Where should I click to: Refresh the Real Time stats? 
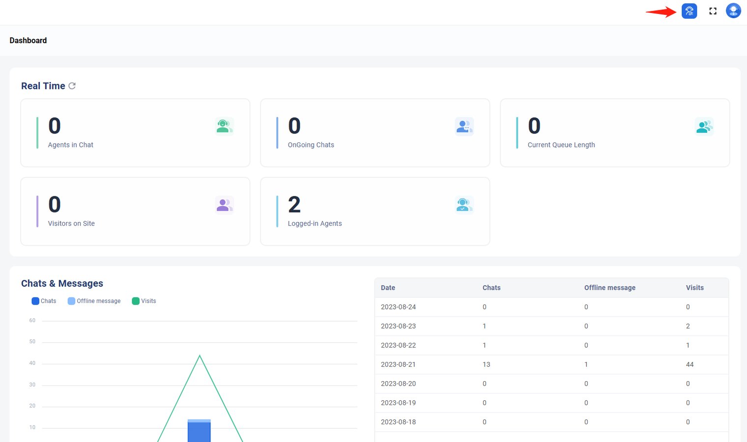[72, 86]
